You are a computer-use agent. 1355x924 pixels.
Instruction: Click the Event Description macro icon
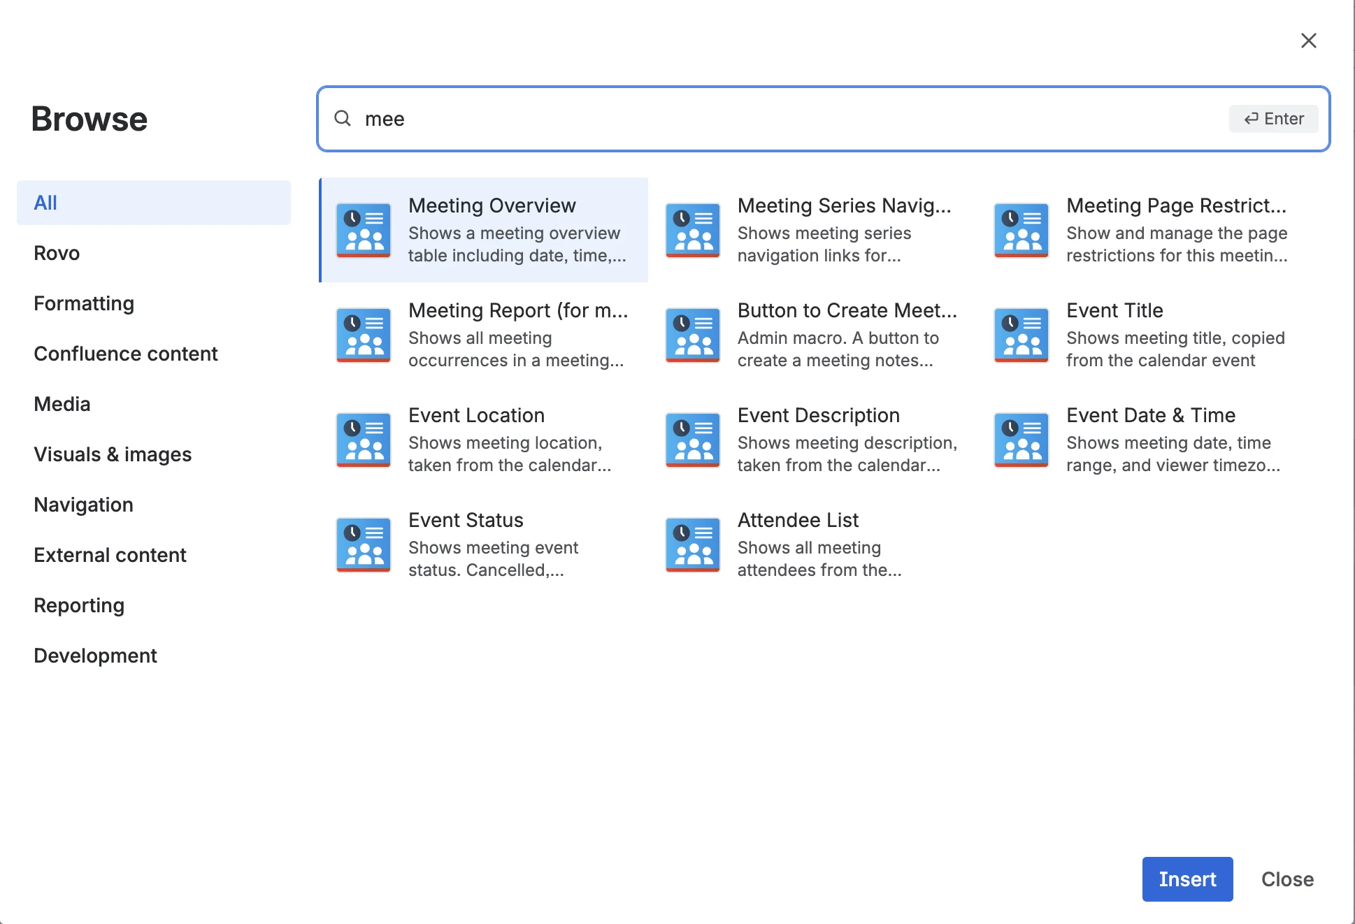pyautogui.click(x=693, y=440)
